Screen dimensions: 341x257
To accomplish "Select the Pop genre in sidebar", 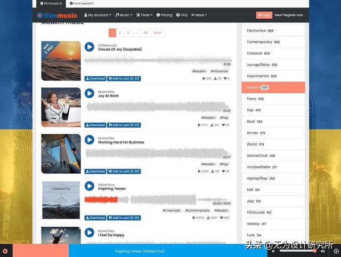I will point(273,110).
